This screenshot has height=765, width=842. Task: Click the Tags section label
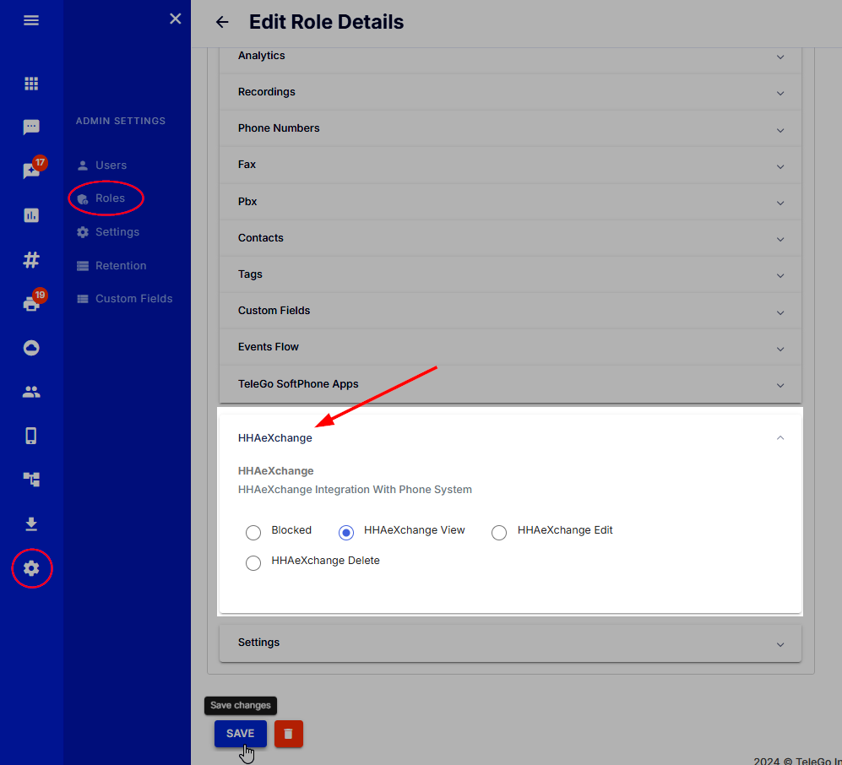pos(250,274)
